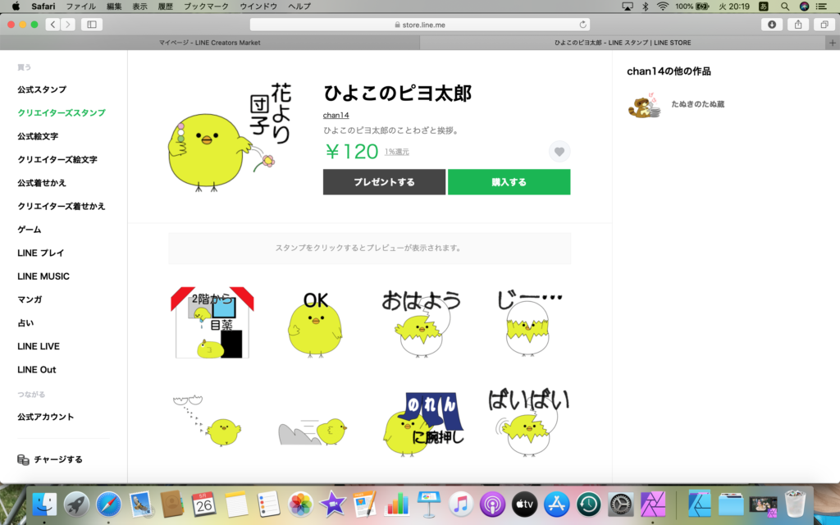
Task: Open 公式絵文字 in the sidebar
Action: [38, 137]
